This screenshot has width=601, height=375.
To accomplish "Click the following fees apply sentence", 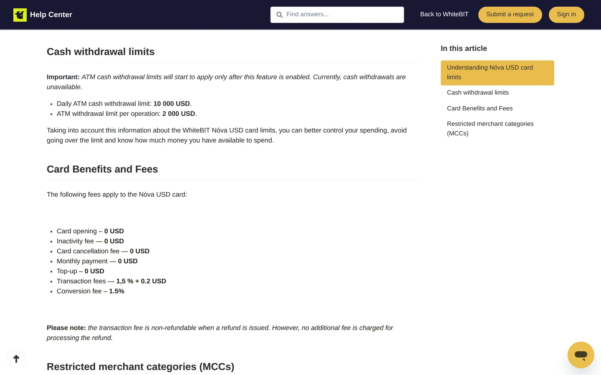I will pos(117,195).
